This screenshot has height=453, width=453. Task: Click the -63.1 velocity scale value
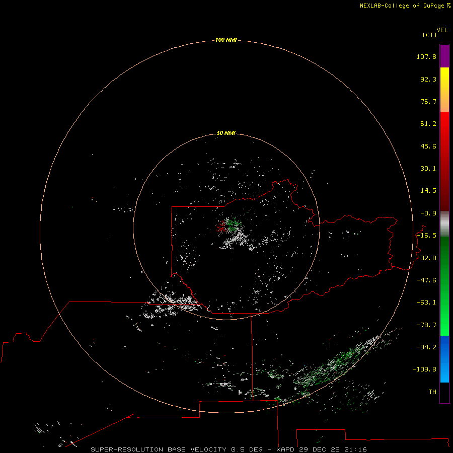tap(426, 303)
